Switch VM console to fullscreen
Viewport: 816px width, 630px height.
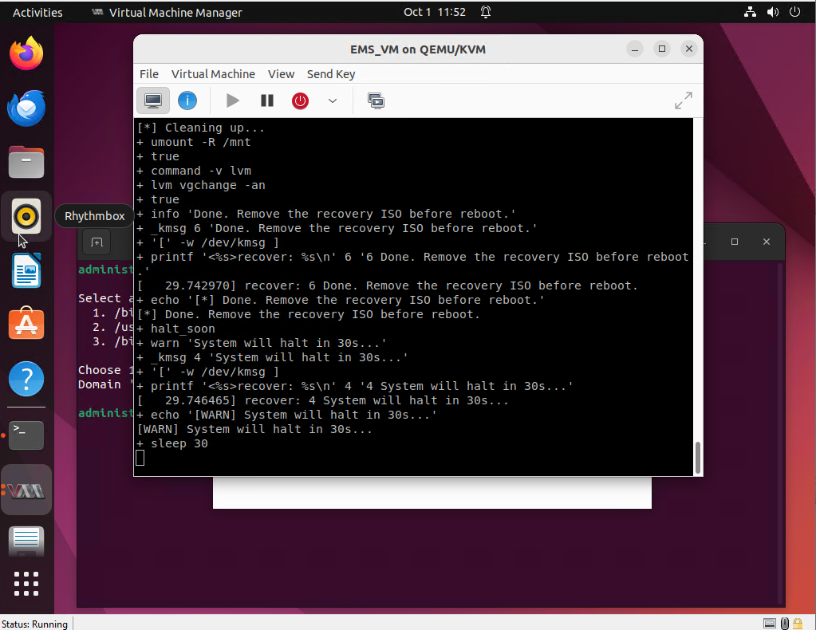683,100
